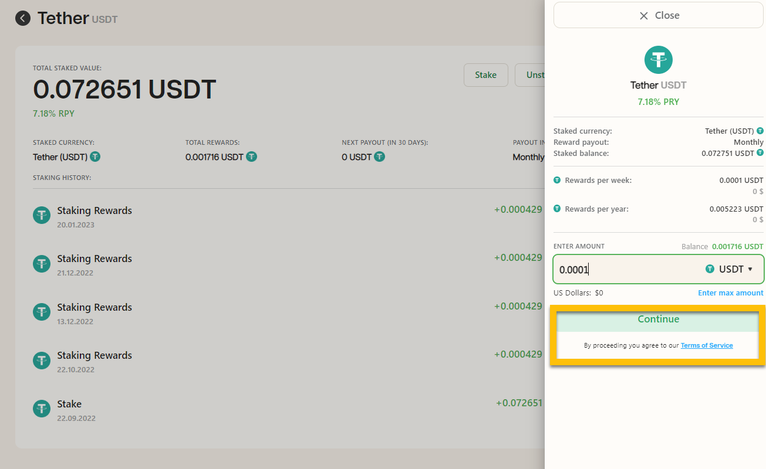Close the staking side panel

point(659,16)
